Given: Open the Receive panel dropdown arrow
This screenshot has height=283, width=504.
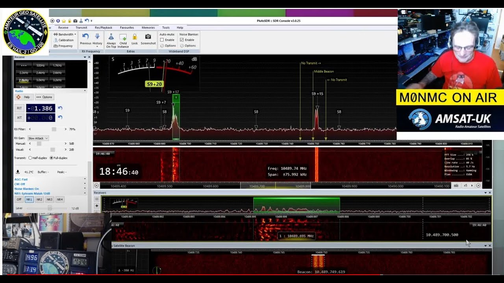Looking at the screenshot, I should (x=85, y=57).
